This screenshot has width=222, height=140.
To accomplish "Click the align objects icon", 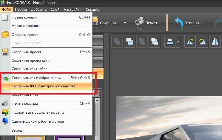I will [x=170, y=42].
